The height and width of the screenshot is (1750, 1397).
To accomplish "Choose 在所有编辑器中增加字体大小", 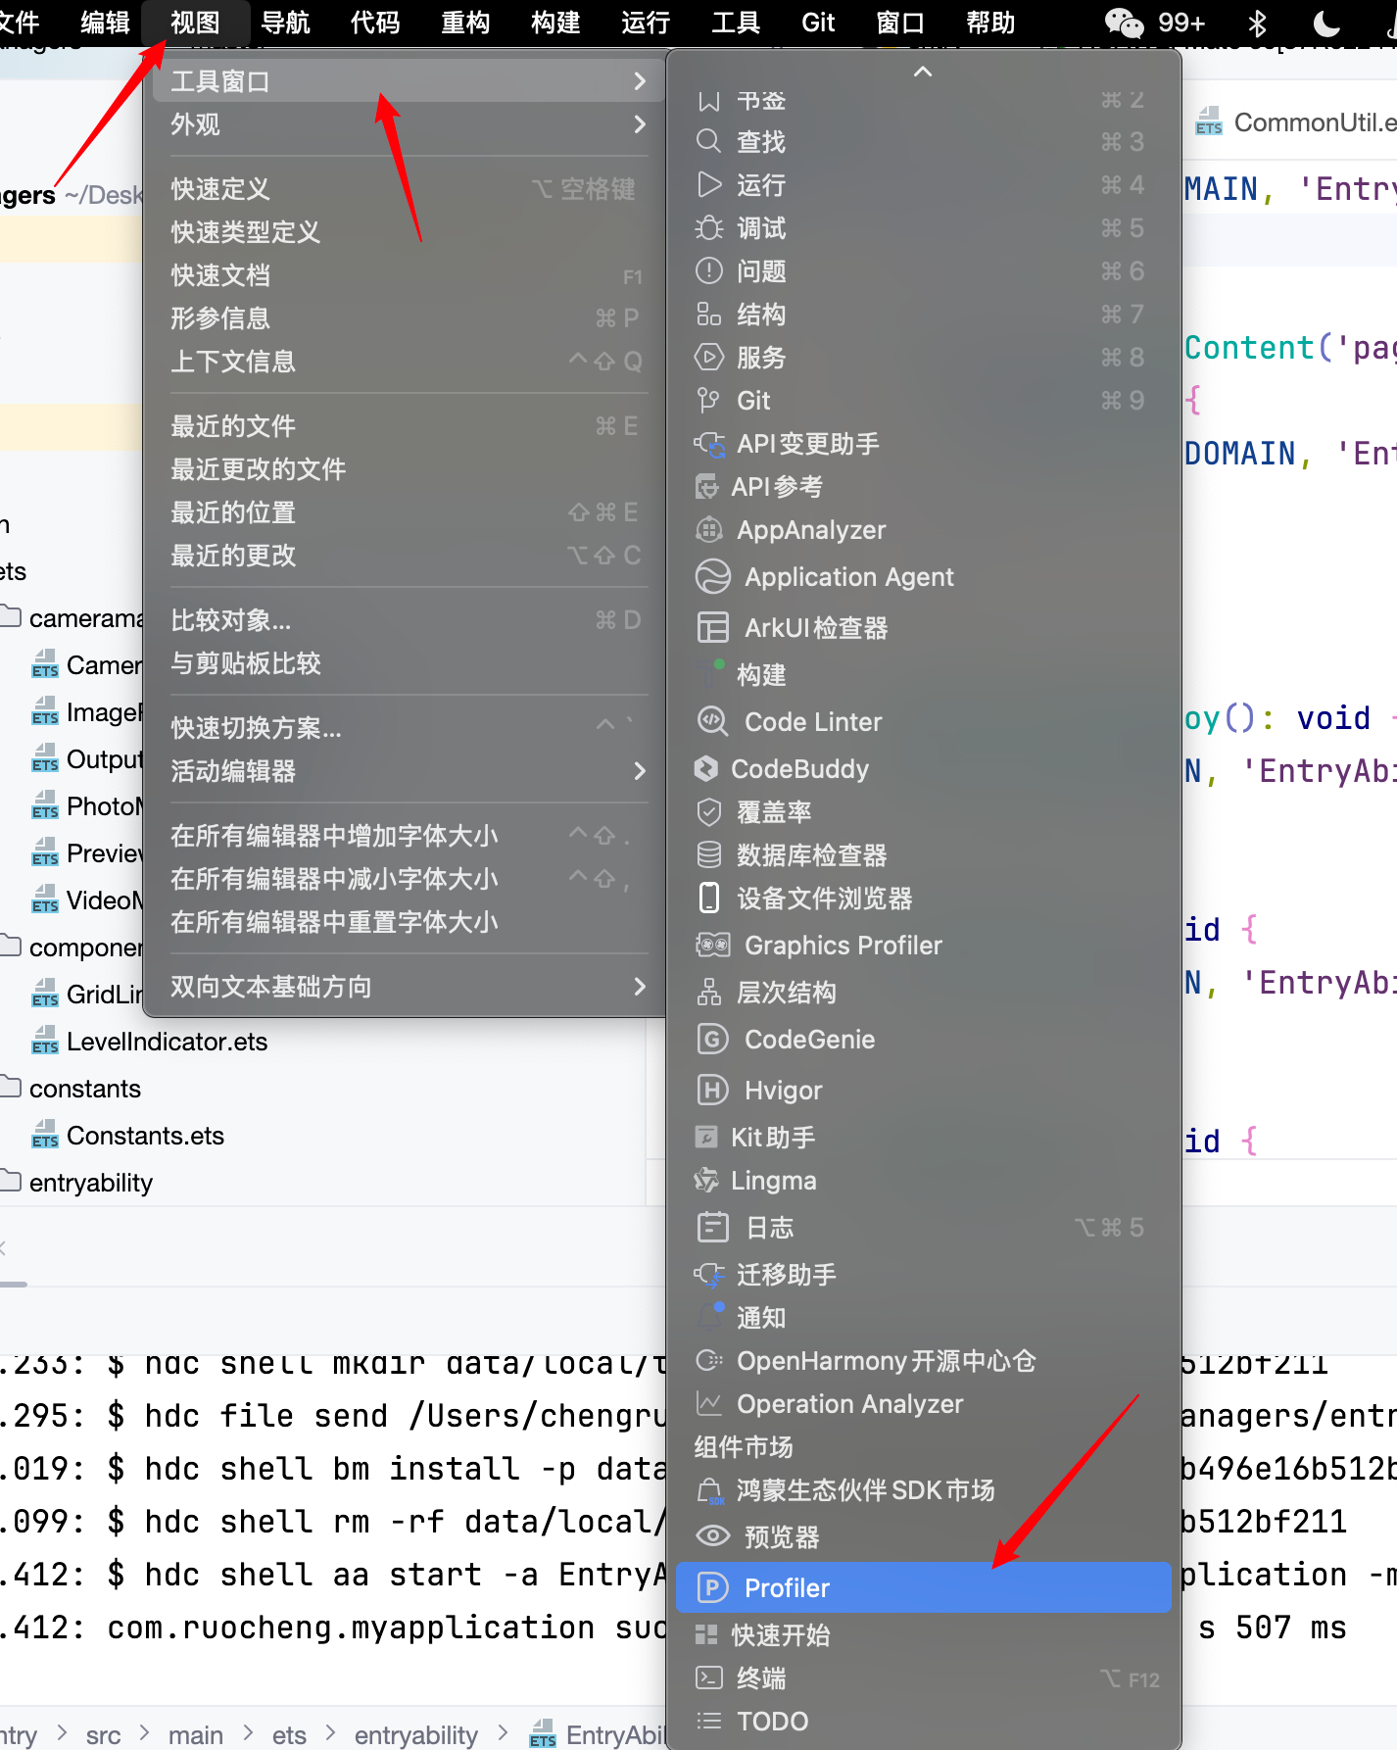I will (x=406, y=836).
